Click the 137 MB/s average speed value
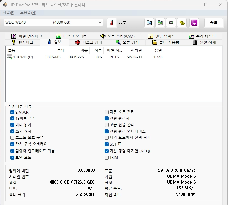 click(x=186, y=188)
